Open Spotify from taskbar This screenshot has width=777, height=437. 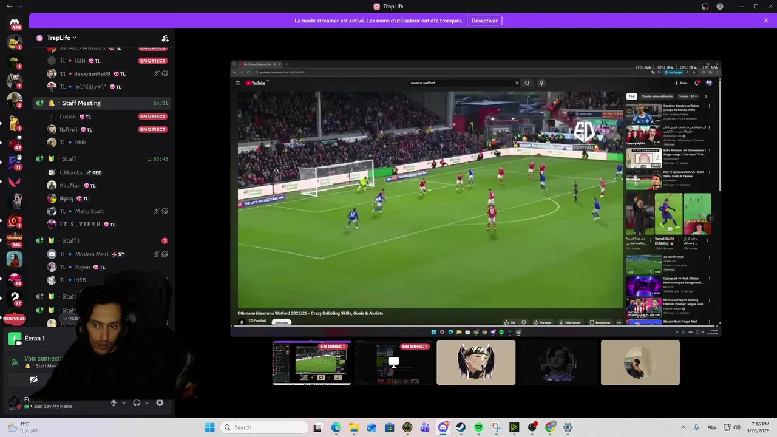(x=478, y=427)
